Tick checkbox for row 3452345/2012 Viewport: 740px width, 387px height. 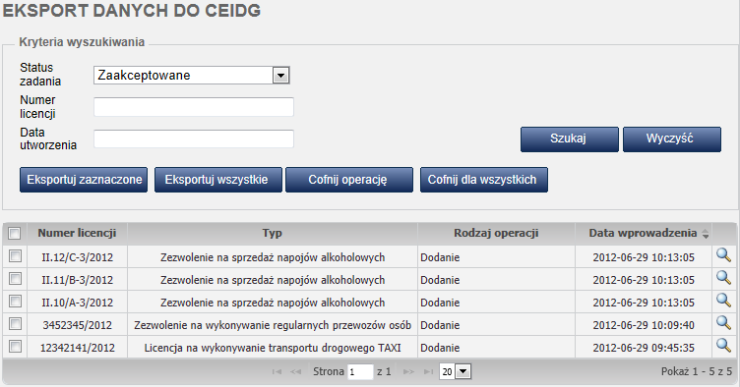pyautogui.click(x=15, y=324)
